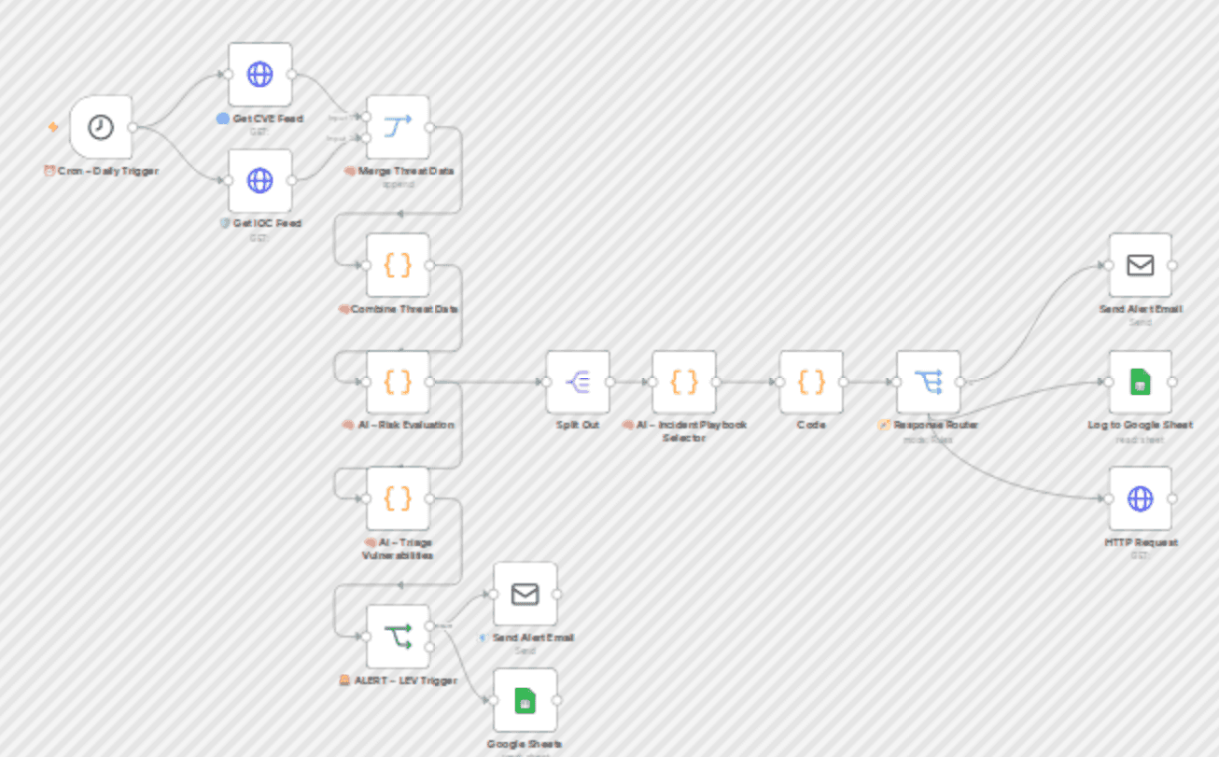
Task: Click output connector of Merge Threat Data
Action: coord(430,128)
